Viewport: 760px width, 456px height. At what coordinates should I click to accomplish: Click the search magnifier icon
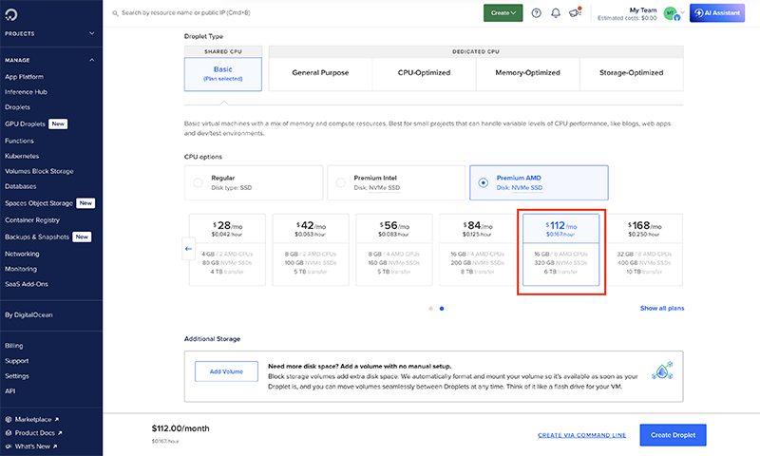click(115, 14)
